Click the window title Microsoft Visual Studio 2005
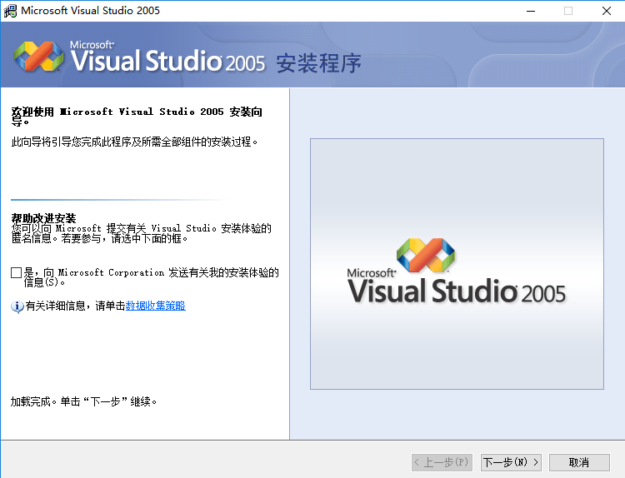 [x=91, y=10]
